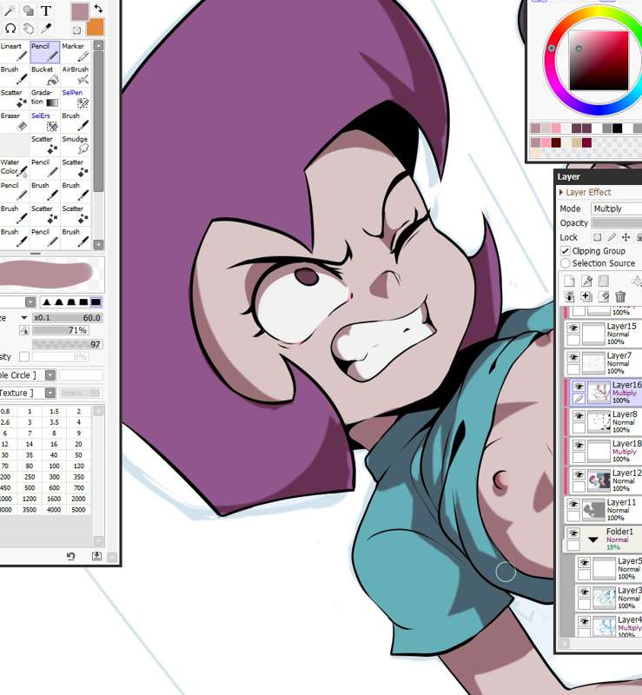Open the brush shape Circle dropdown
The height and width of the screenshot is (695, 642).
50,375
